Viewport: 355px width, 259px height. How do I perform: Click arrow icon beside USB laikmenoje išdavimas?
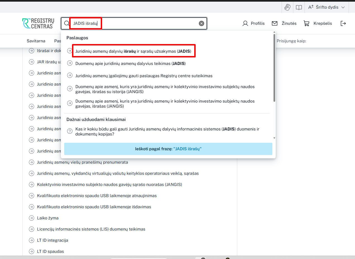pos(32,207)
